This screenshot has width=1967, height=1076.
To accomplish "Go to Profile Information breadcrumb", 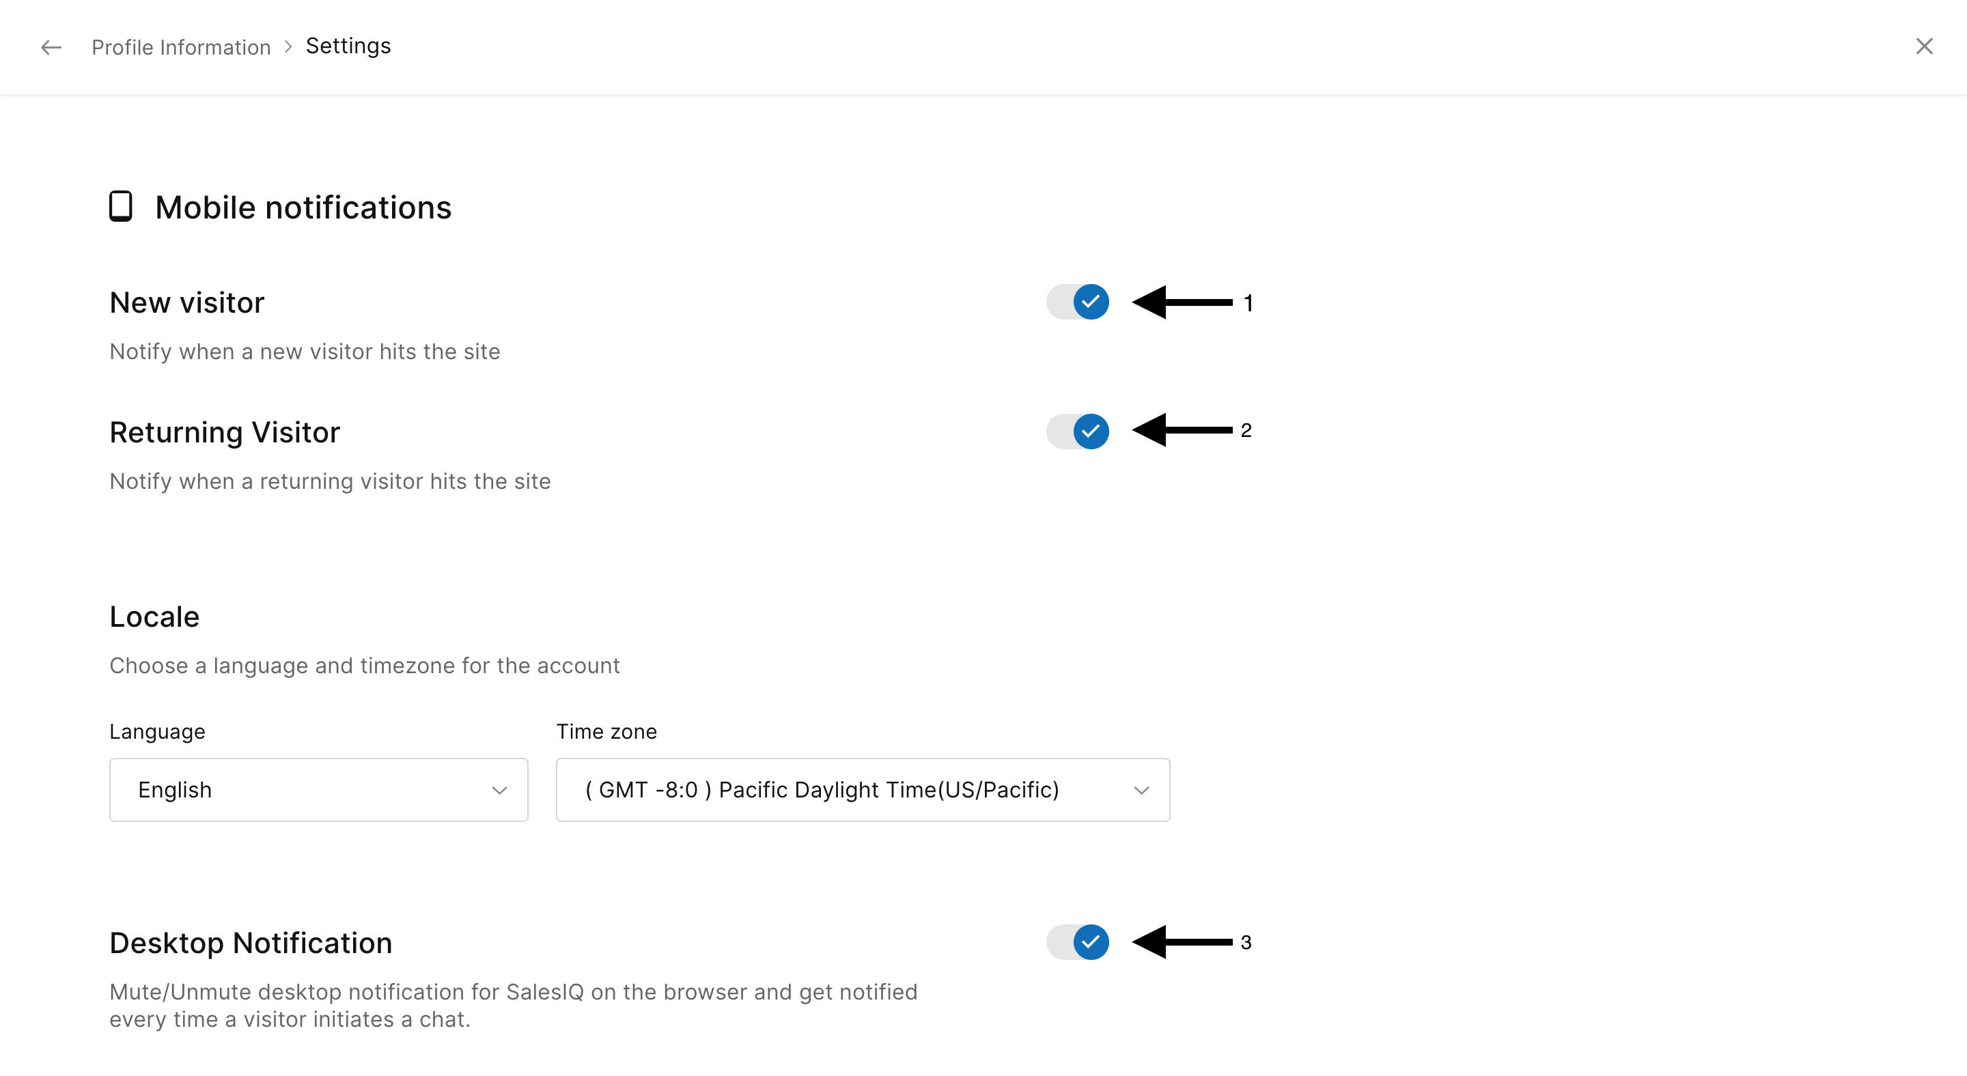I will [181, 47].
